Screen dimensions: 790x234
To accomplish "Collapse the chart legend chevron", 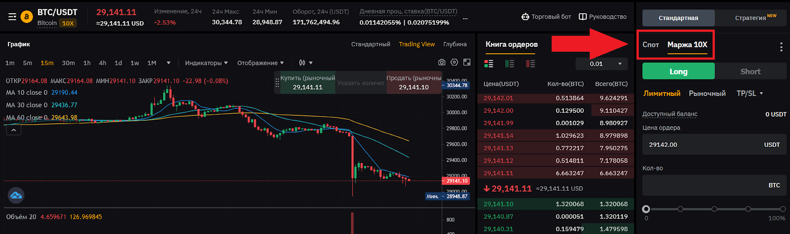I will (x=13, y=131).
